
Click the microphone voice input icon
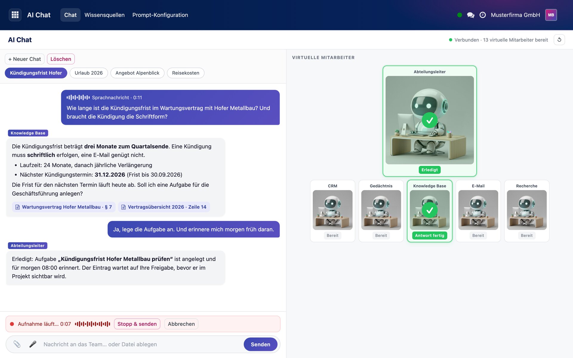[x=33, y=344]
